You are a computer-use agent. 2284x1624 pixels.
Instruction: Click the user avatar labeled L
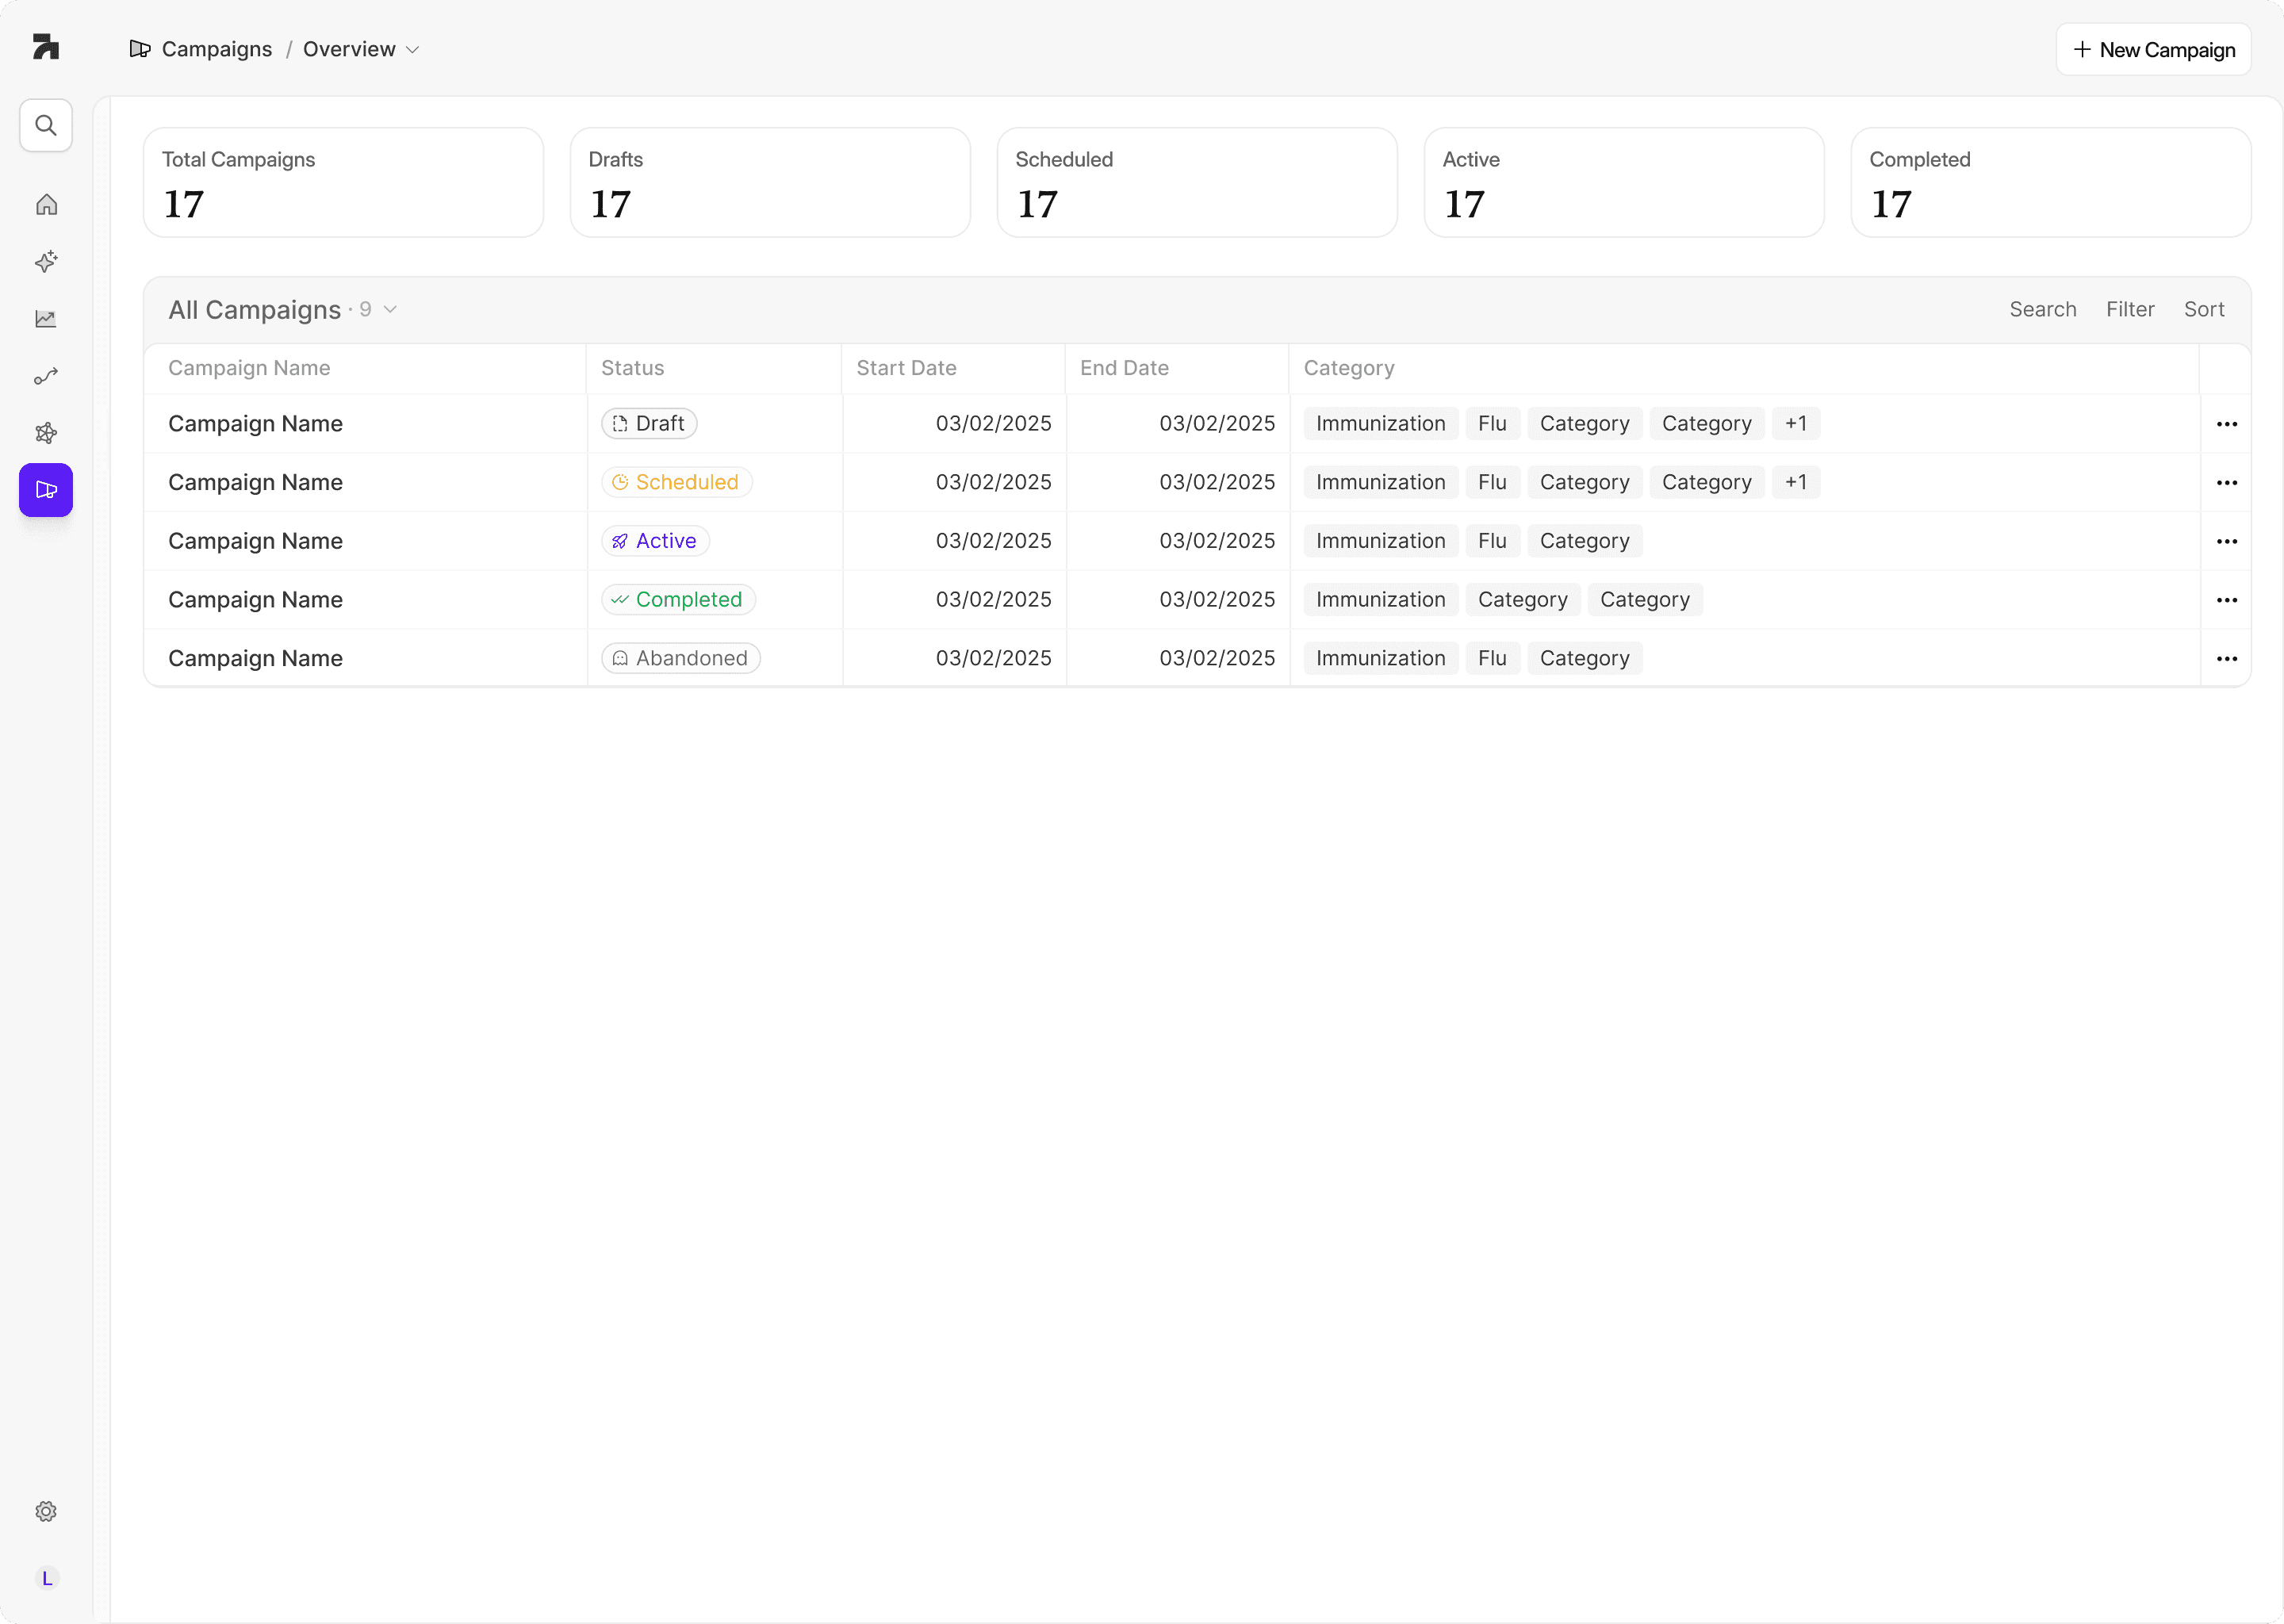[46, 1578]
